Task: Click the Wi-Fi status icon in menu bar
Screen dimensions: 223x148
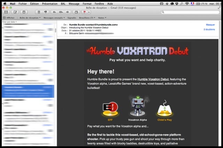Action: pos(187,4)
